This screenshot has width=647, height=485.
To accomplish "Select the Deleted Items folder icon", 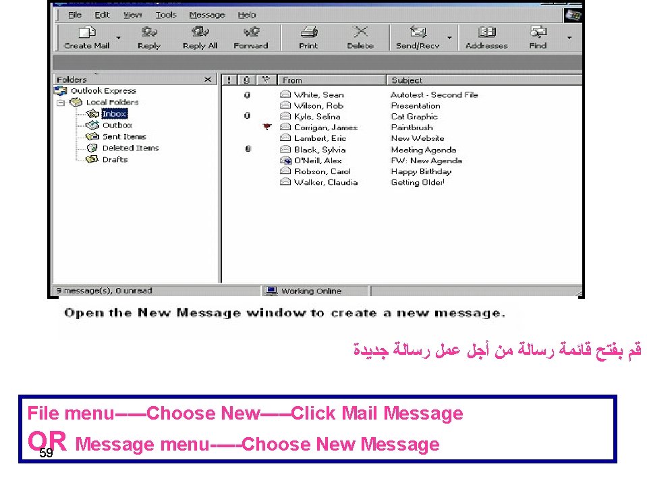I will coord(92,148).
